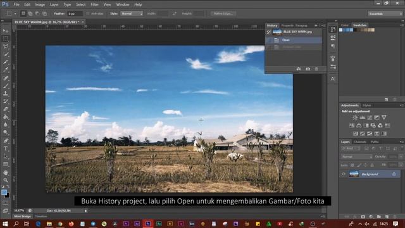The image size is (405, 228).
Task: Select the Zoom tool
Action: click(x=6, y=180)
